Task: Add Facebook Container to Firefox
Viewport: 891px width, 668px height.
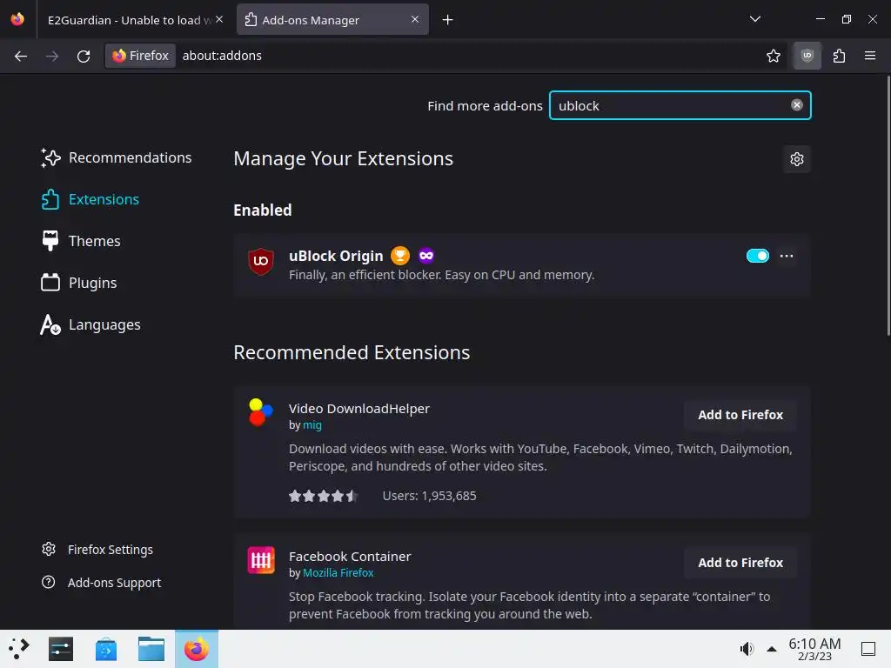Action: 740,563
